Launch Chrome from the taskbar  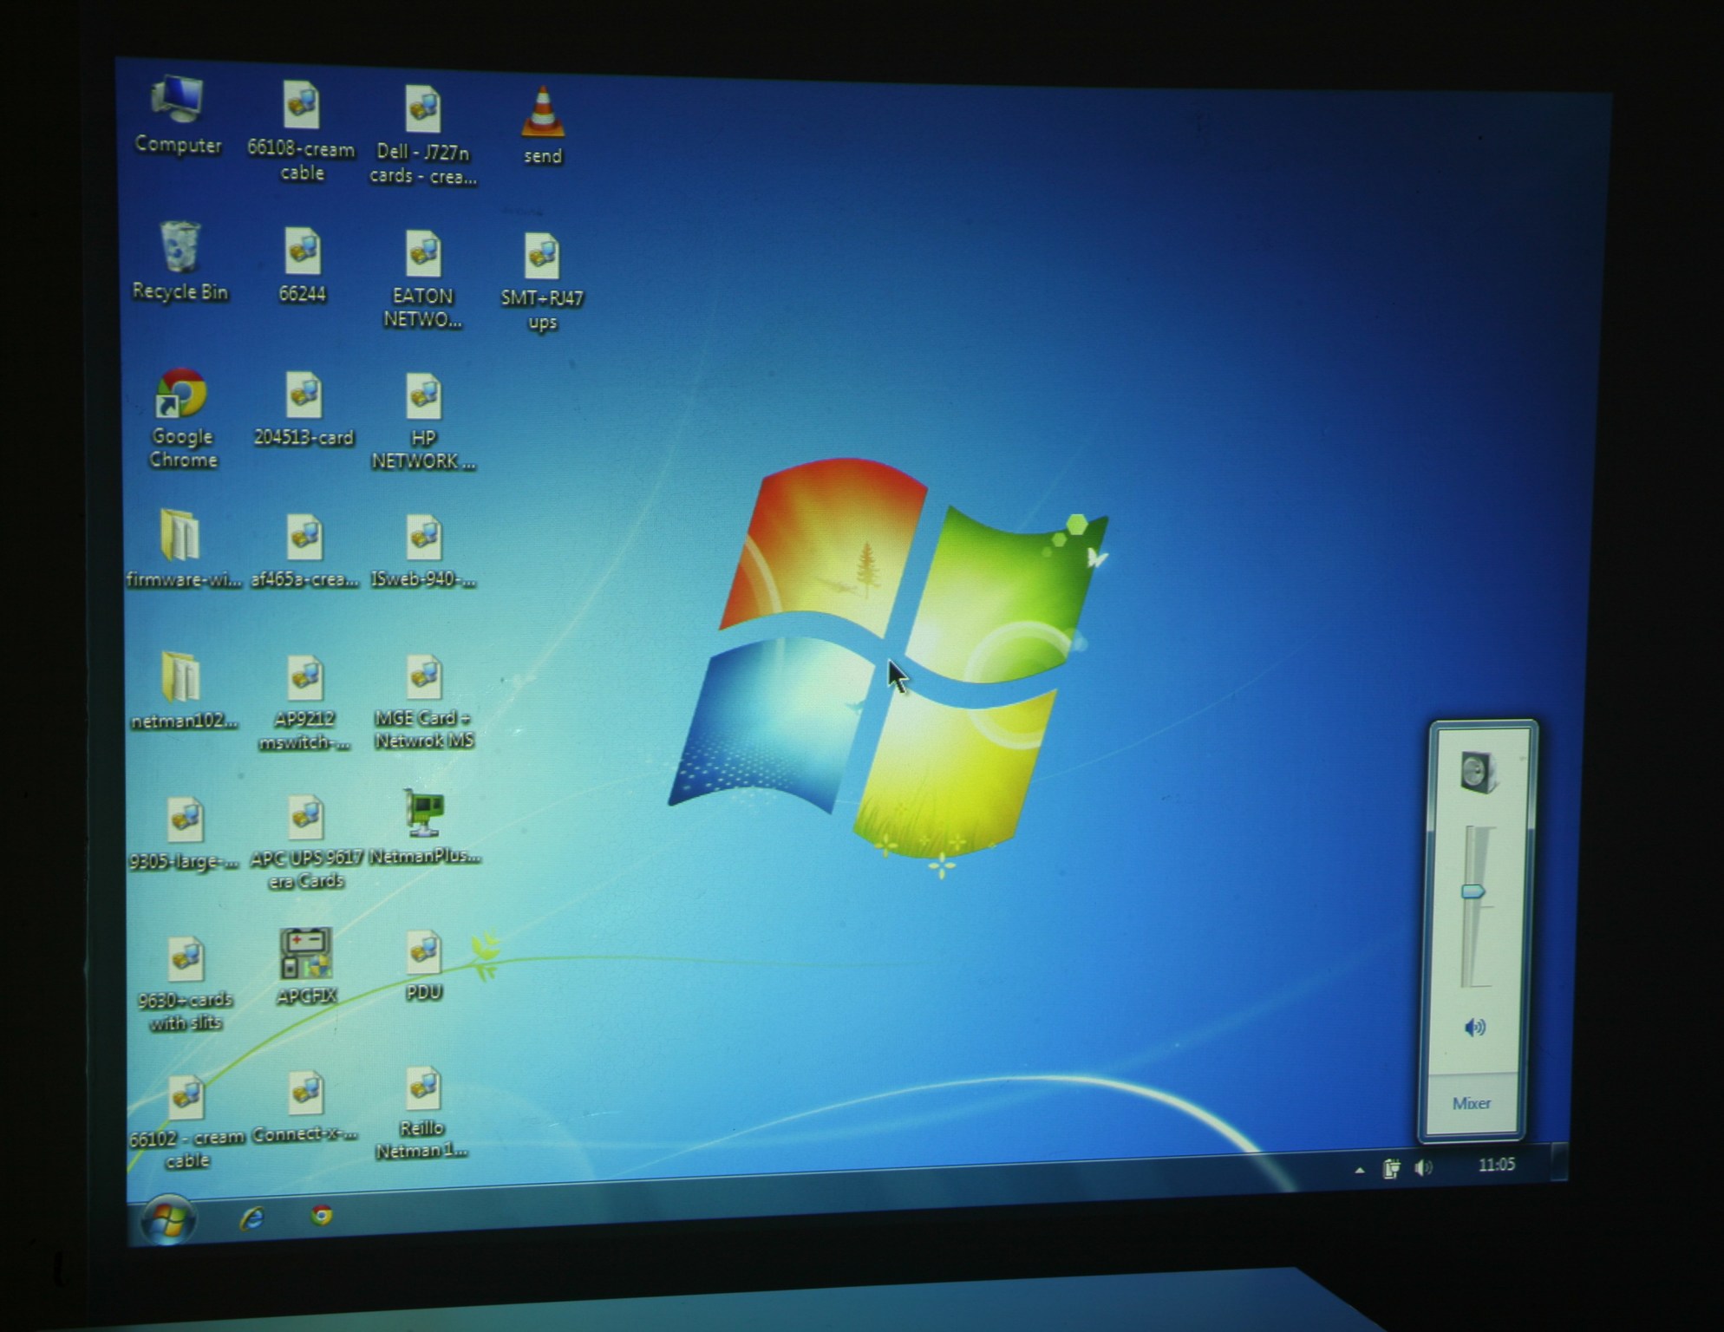coord(322,1215)
